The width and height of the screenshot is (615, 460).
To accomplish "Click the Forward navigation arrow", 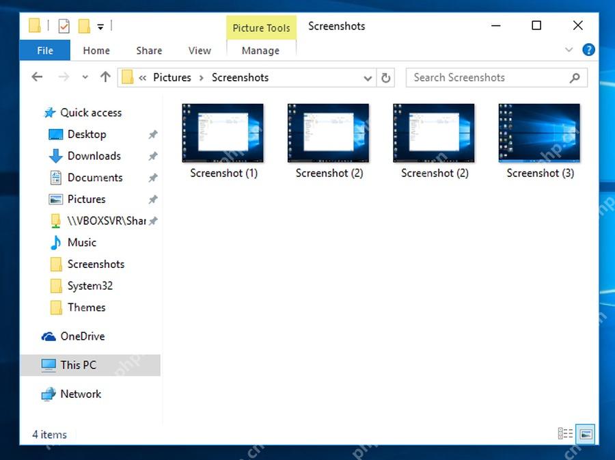I will (x=64, y=77).
